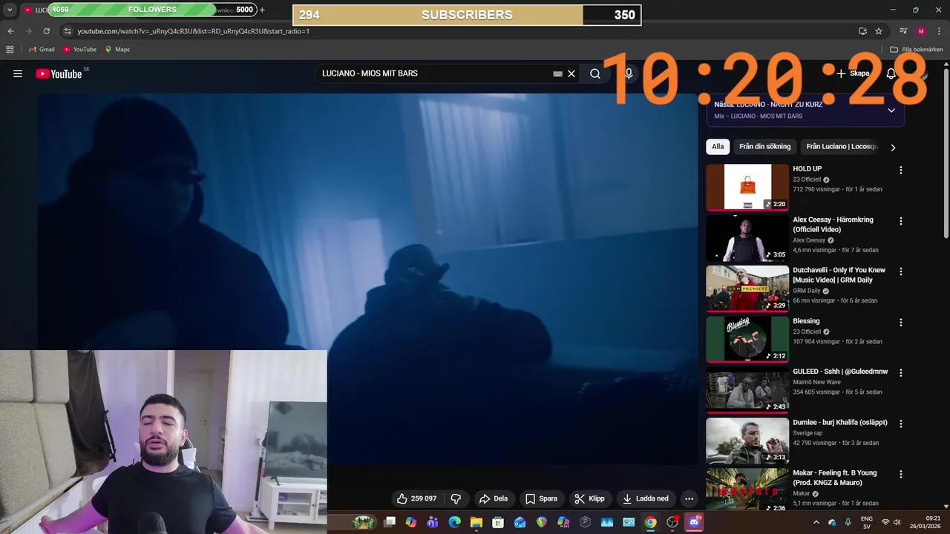Open the Dutchavelli GRM Daily thumbnail
This screenshot has width=950, height=534.
747,289
